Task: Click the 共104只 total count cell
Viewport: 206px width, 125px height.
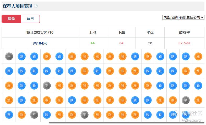Action: (40, 43)
